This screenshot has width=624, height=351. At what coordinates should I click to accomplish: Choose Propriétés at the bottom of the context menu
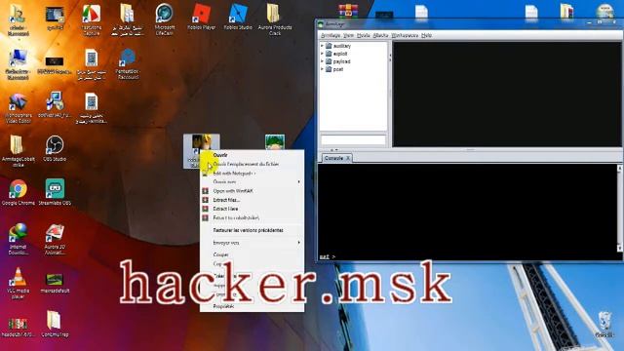pyautogui.click(x=252, y=306)
